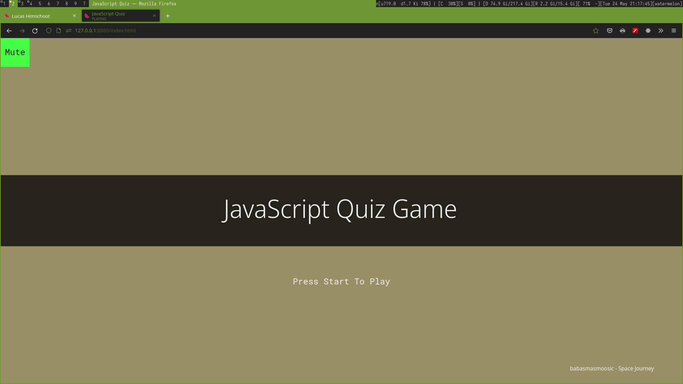The width and height of the screenshot is (683, 384).
Task: Switch to workspace 5
Action: [40, 4]
